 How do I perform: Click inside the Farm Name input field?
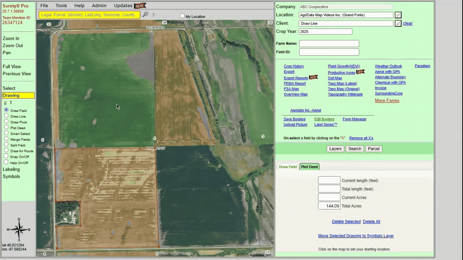click(328, 43)
